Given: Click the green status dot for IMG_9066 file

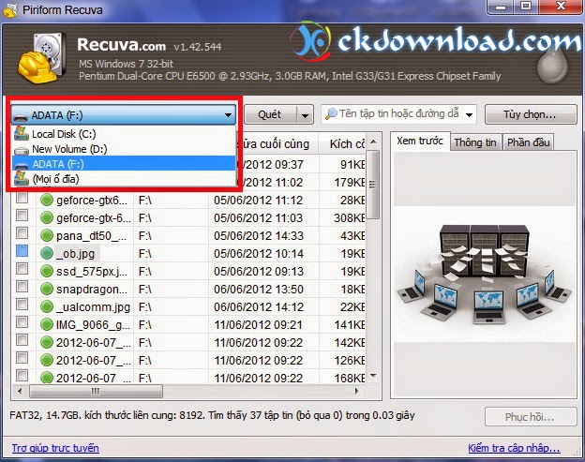Looking at the screenshot, I should (x=47, y=324).
